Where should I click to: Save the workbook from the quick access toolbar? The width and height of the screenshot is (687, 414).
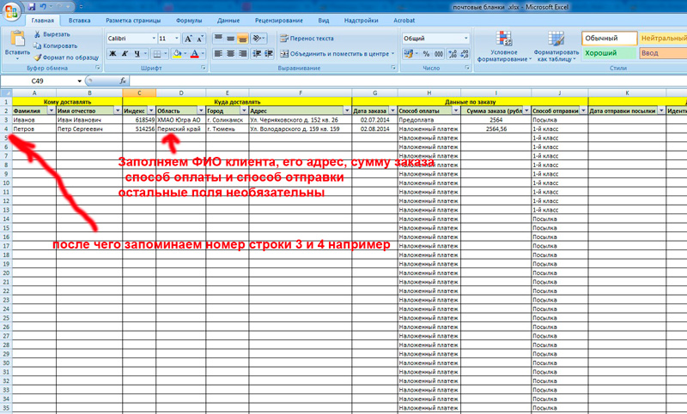click(x=32, y=5)
